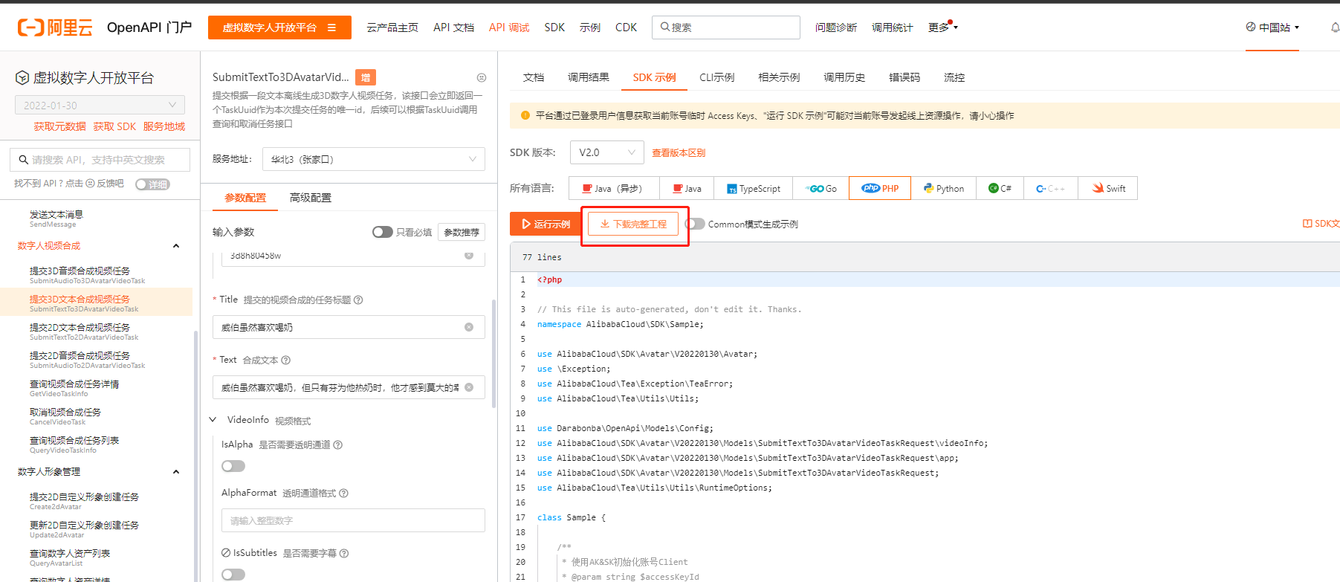Switch to the 调用历史 tab
The width and height of the screenshot is (1340, 582).
(844, 77)
